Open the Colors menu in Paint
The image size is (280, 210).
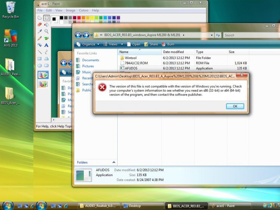click(x=84, y=10)
